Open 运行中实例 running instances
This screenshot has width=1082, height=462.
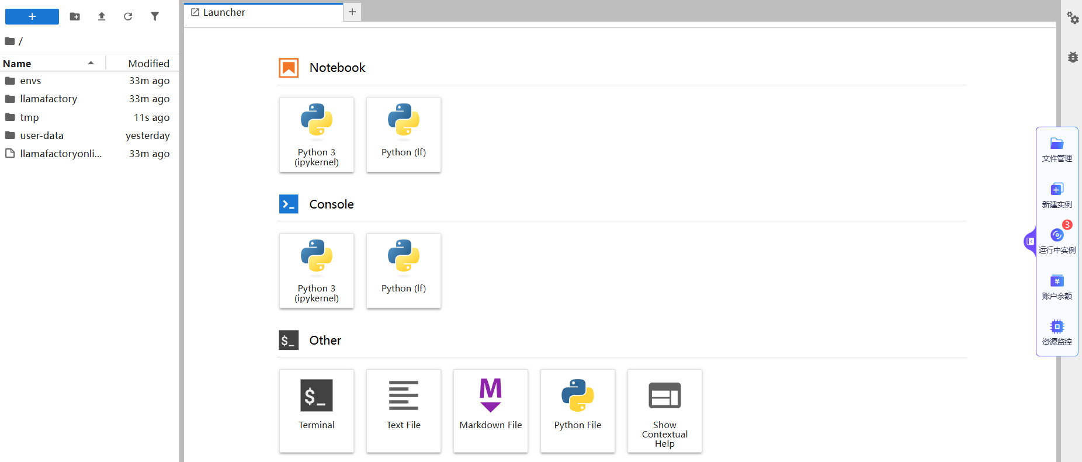[1057, 241]
